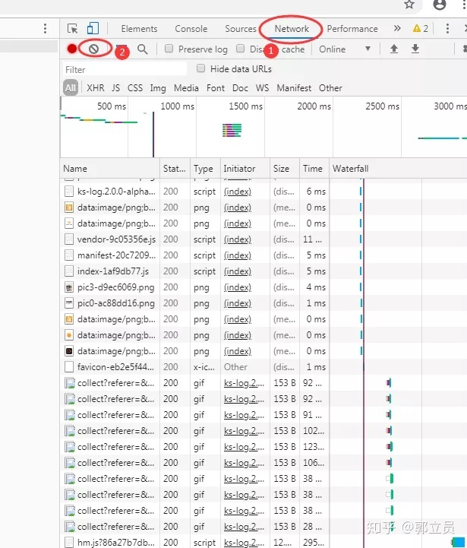Filter requests by Doc
467x548 pixels.
240,87
